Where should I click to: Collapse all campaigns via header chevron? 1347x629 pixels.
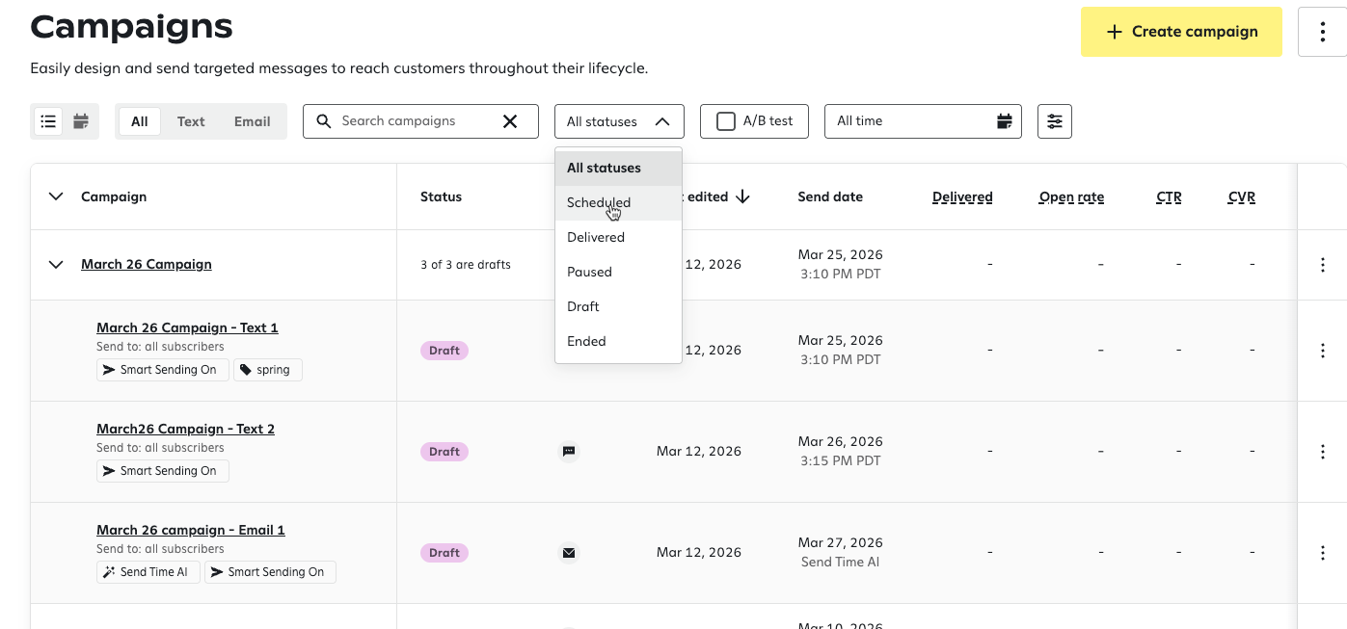(56, 197)
